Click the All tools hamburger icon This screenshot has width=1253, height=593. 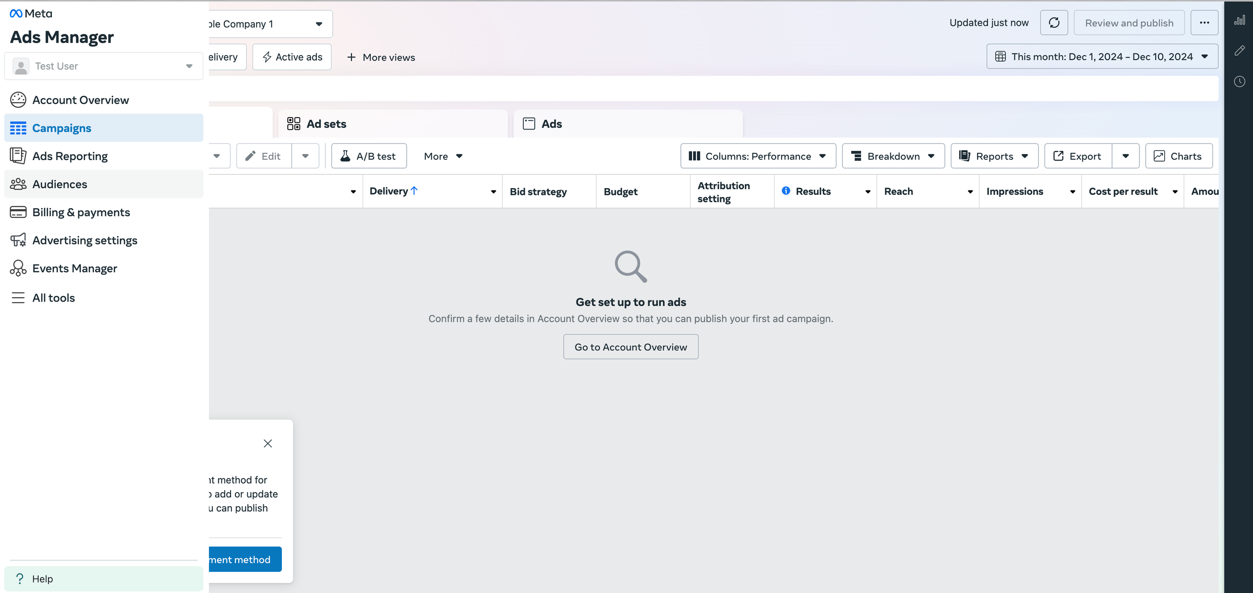pos(18,298)
